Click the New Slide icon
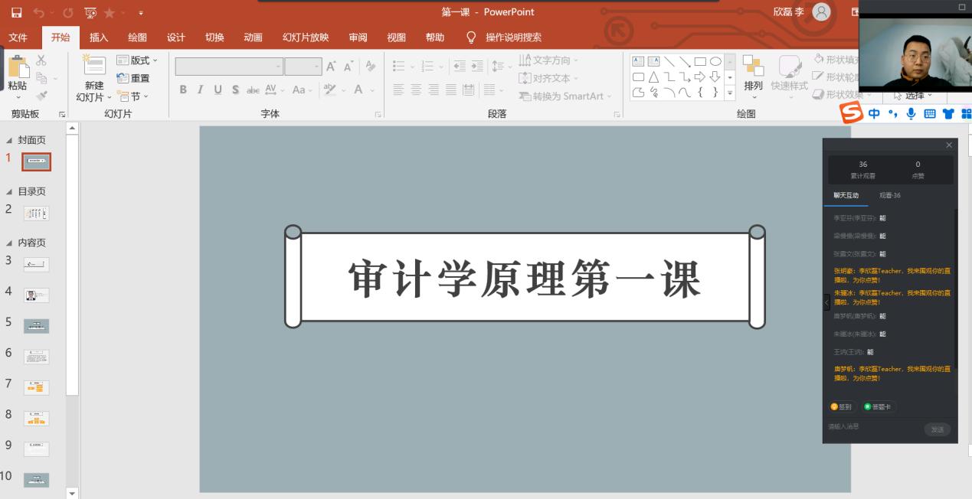The image size is (972, 499). pyautogui.click(x=94, y=65)
